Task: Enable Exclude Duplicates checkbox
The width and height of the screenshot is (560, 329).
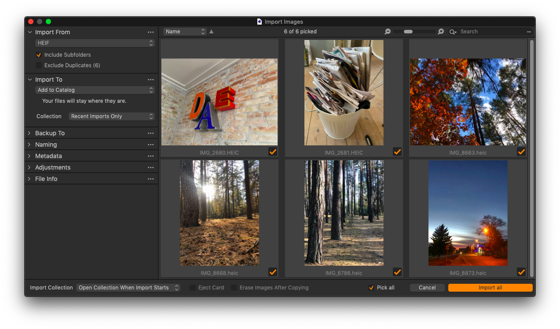Action: [39, 65]
